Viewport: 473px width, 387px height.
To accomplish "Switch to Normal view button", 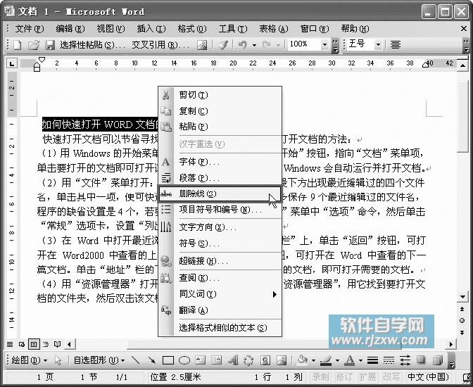I will pos(10,344).
